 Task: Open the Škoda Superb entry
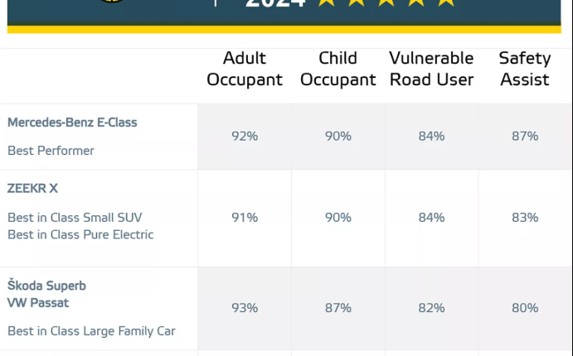click(x=46, y=286)
